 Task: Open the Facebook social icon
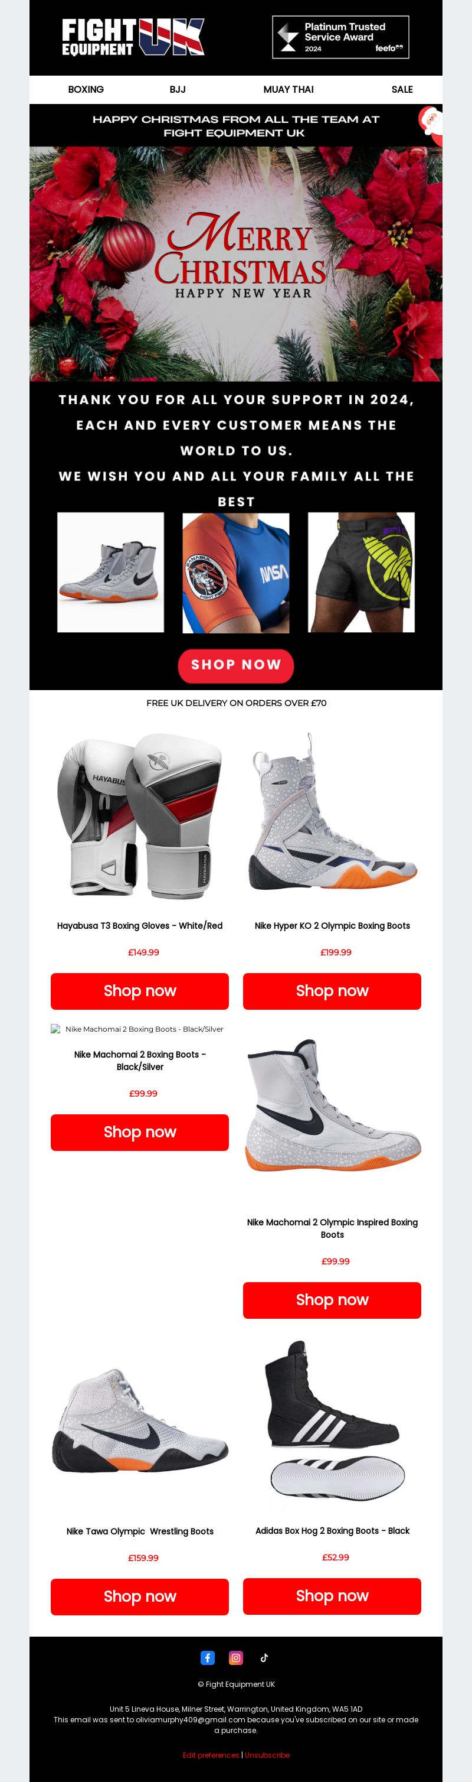point(207,1657)
